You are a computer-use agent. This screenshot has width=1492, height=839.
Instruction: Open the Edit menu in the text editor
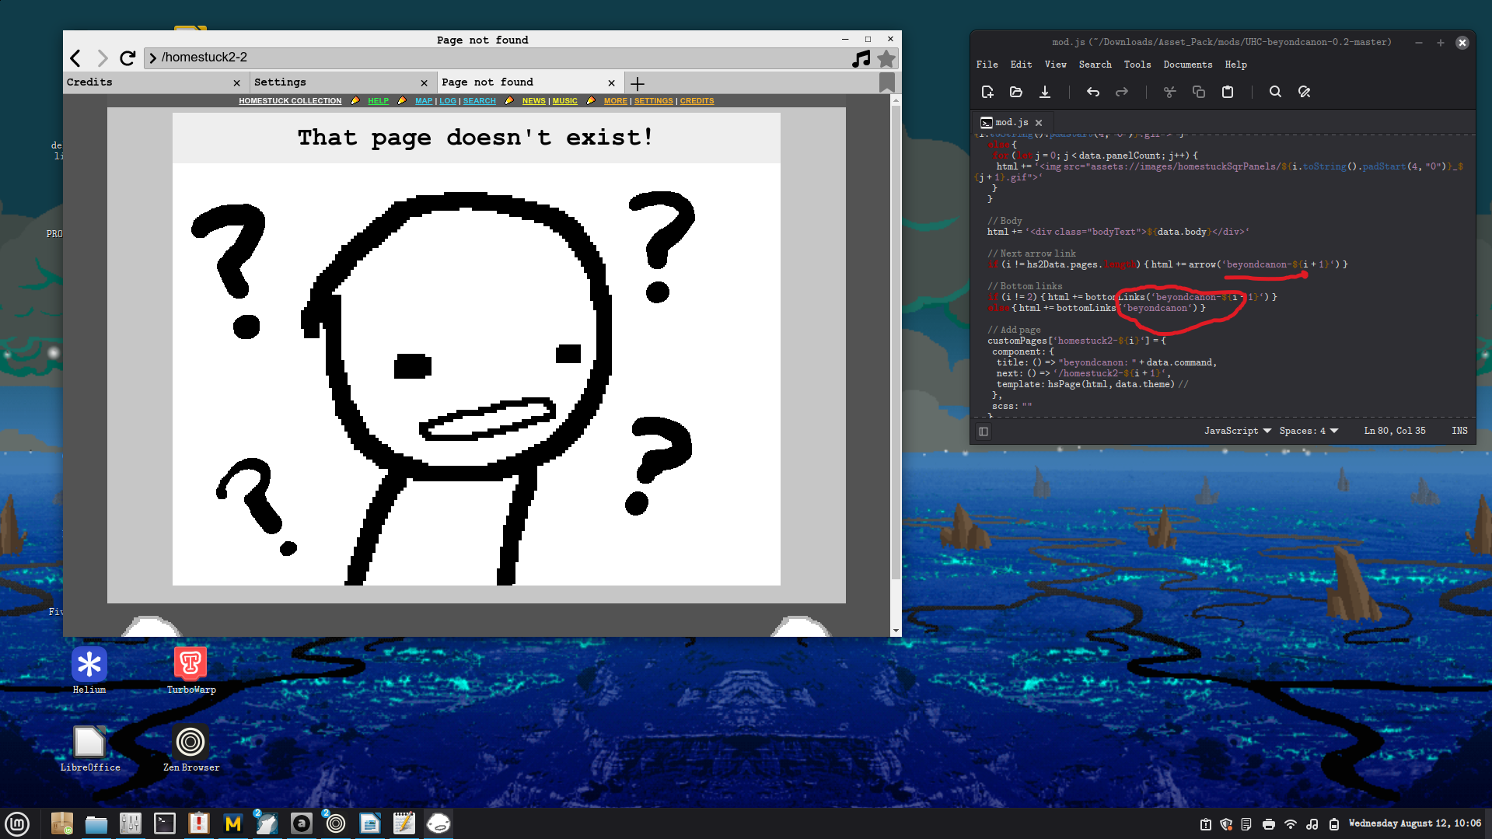pos(1022,65)
